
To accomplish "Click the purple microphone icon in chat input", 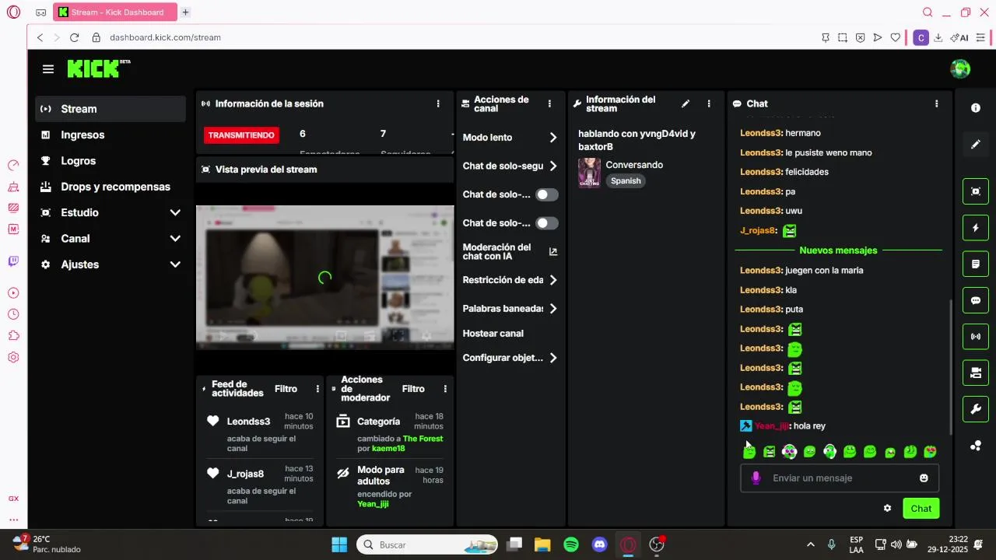I will coord(755,478).
